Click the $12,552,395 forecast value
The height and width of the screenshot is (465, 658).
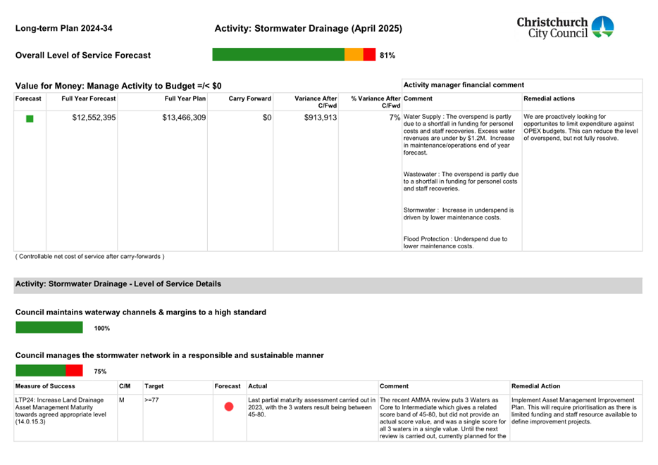(94, 118)
